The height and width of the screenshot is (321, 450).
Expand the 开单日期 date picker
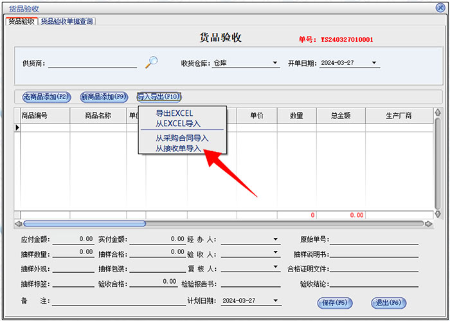coord(375,64)
